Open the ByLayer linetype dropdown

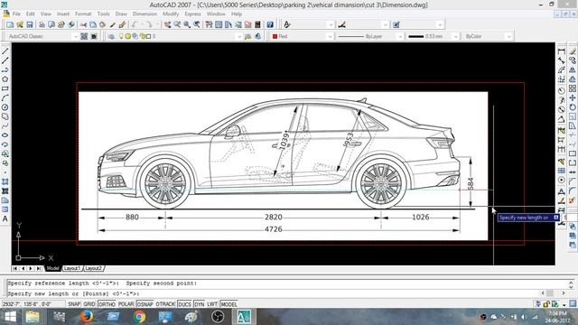click(400, 36)
